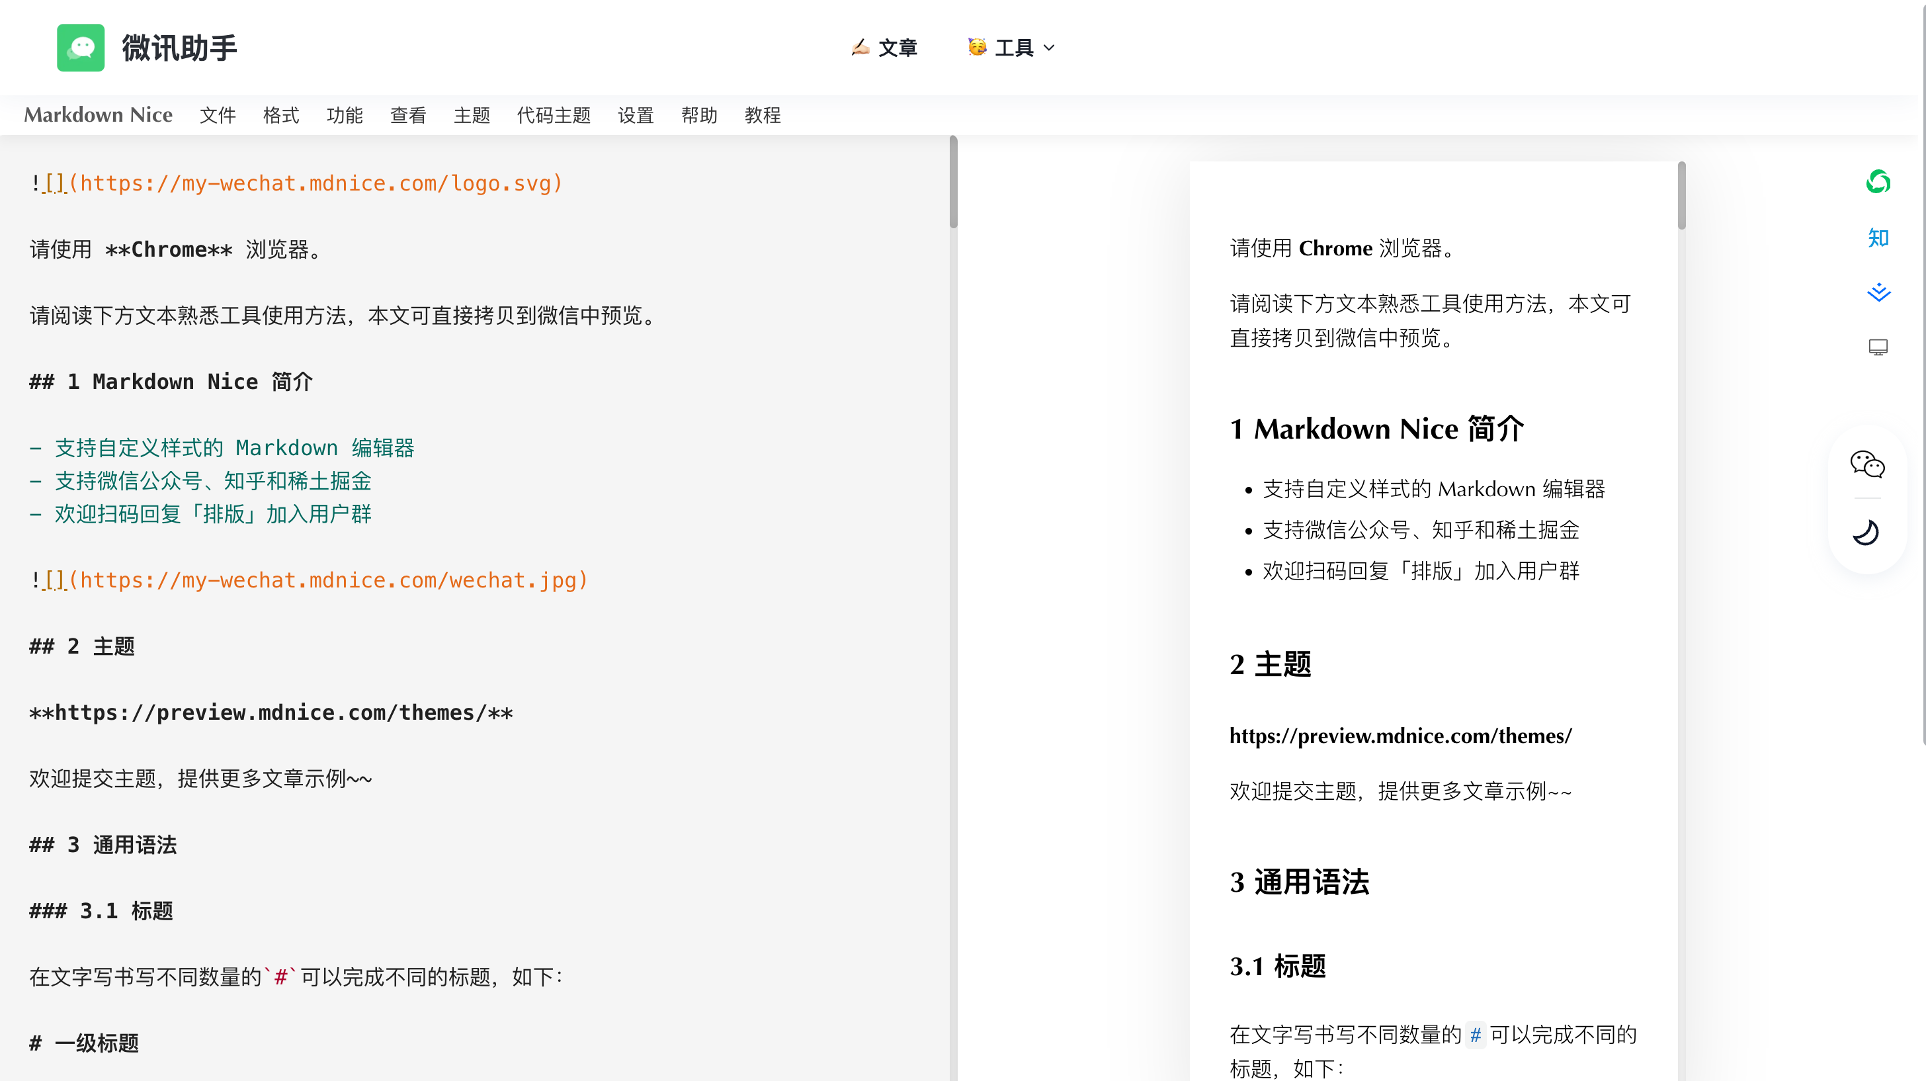This screenshot has height=1081, width=1926.
Task: Click the WeChat chat bubbles icon
Action: [x=1867, y=464]
